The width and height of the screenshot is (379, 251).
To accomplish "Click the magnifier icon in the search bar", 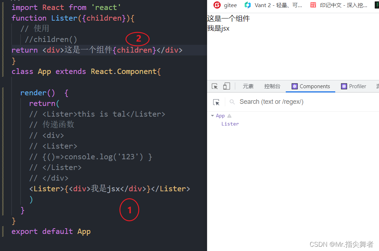I will pos(232,102).
